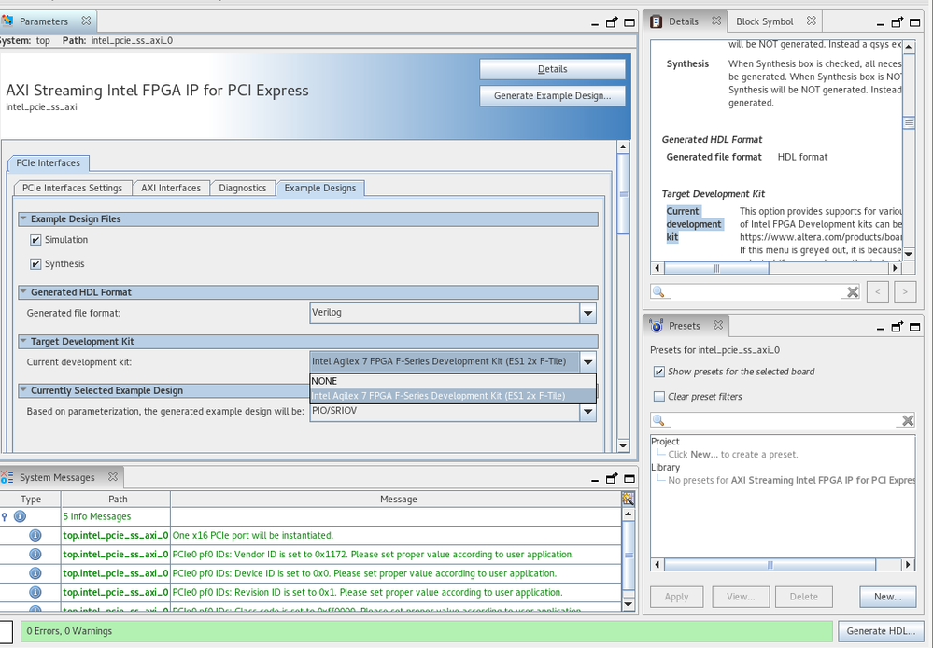Click the Parameters panel vertical scrollbar thumb
The width and height of the screenshot is (933, 648).
click(623, 194)
